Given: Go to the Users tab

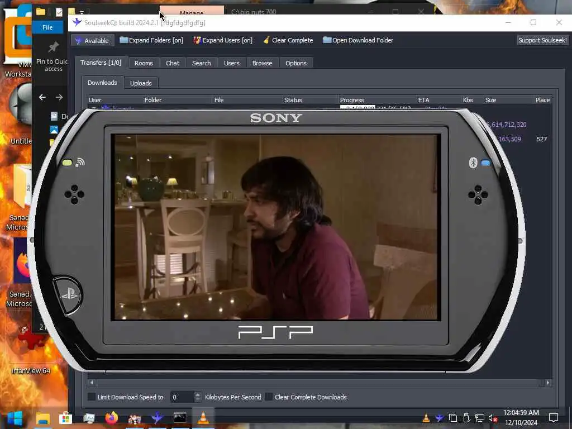Looking at the screenshot, I should [x=232, y=63].
